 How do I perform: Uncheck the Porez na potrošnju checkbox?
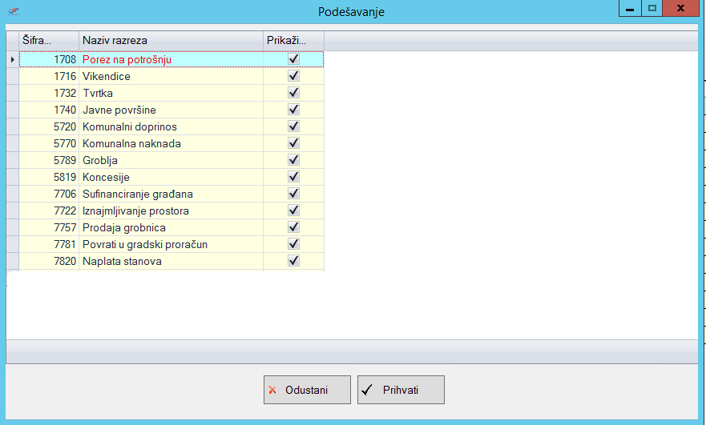[293, 59]
